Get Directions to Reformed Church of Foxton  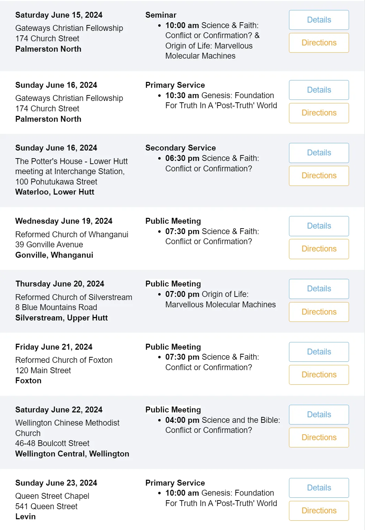point(319,375)
